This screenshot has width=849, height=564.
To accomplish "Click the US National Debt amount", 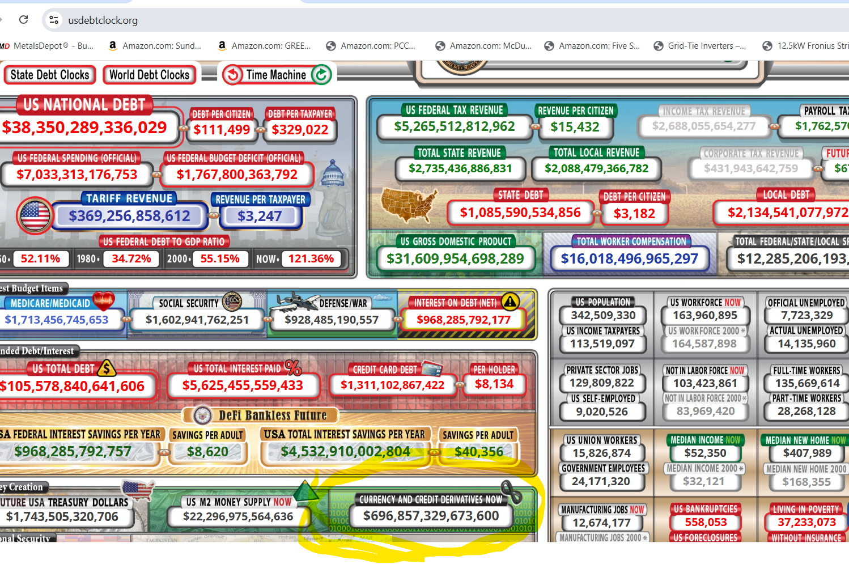I will point(84,128).
